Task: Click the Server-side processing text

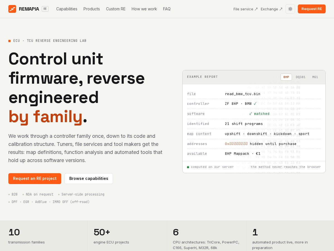Action: [x=83, y=194]
